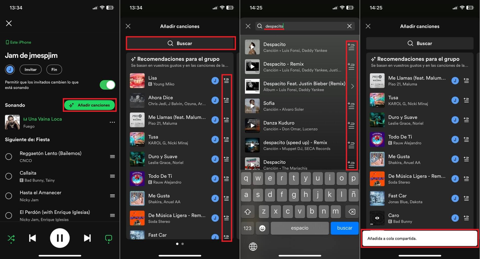Tap the keyboard backspace key
This screenshot has width=480, height=259.
(352, 211)
